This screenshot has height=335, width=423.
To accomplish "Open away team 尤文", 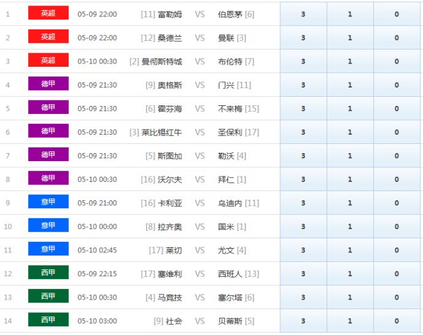I will 226,250.
